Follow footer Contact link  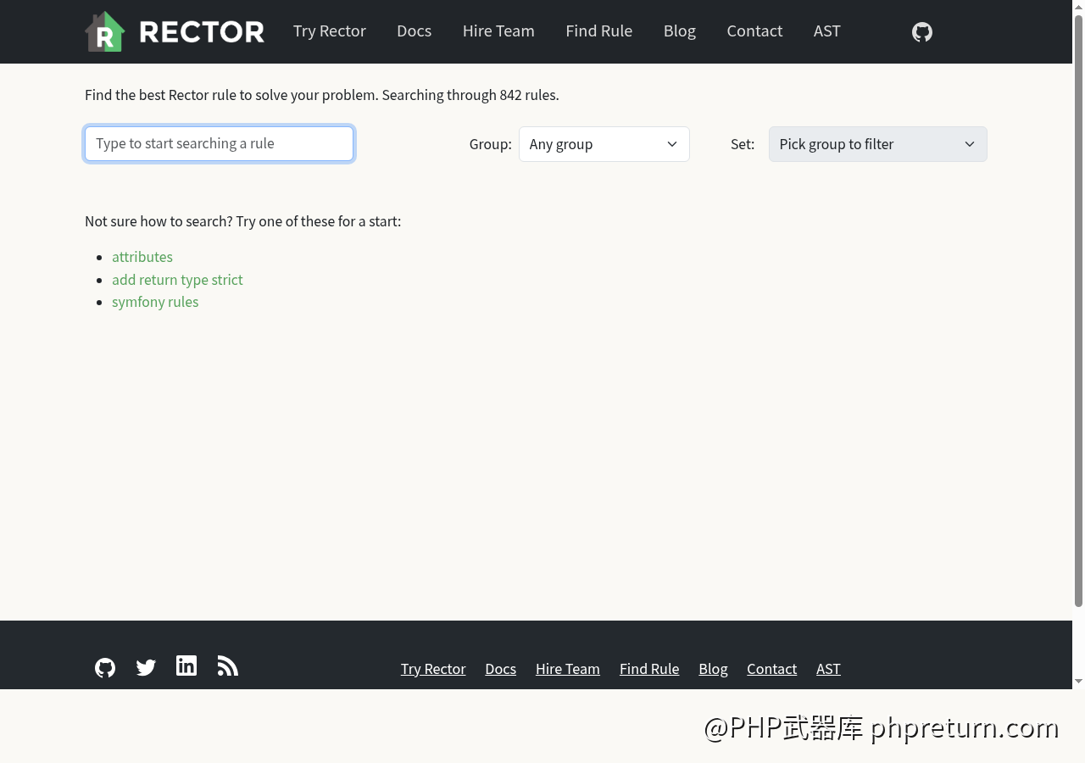coord(771,669)
